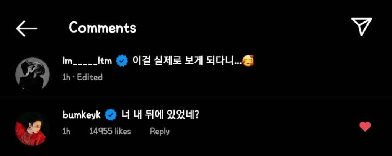Viewport: 392px width, 156px height.
Task: Click the smiling hearts emoji
Action: point(249,60)
